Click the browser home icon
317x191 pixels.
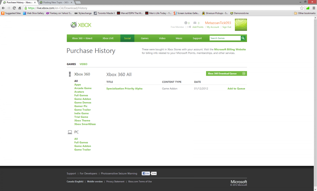[20, 8]
